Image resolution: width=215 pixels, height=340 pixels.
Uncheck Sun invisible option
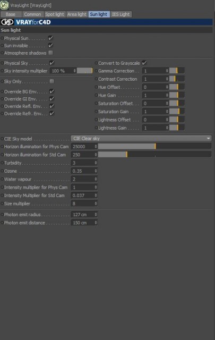50,46
